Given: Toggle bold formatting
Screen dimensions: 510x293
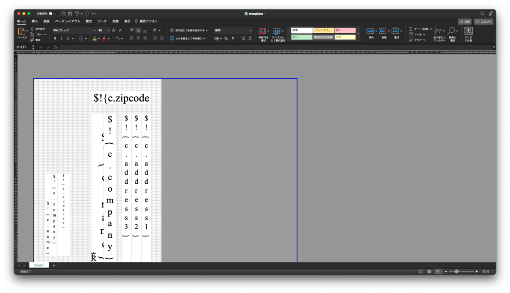Looking at the screenshot, I should pyautogui.click(x=55, y=38).
